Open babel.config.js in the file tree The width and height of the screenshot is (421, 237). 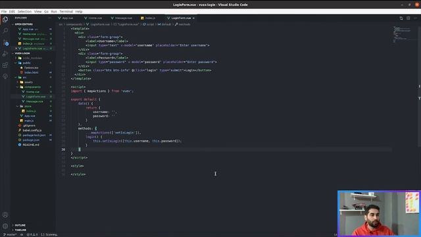click(32, 130)
